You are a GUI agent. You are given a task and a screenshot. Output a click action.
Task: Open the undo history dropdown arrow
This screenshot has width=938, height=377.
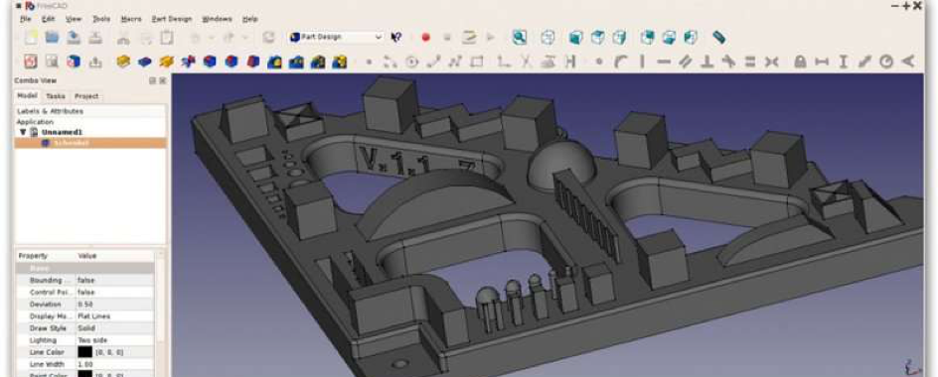click(211, 37)
